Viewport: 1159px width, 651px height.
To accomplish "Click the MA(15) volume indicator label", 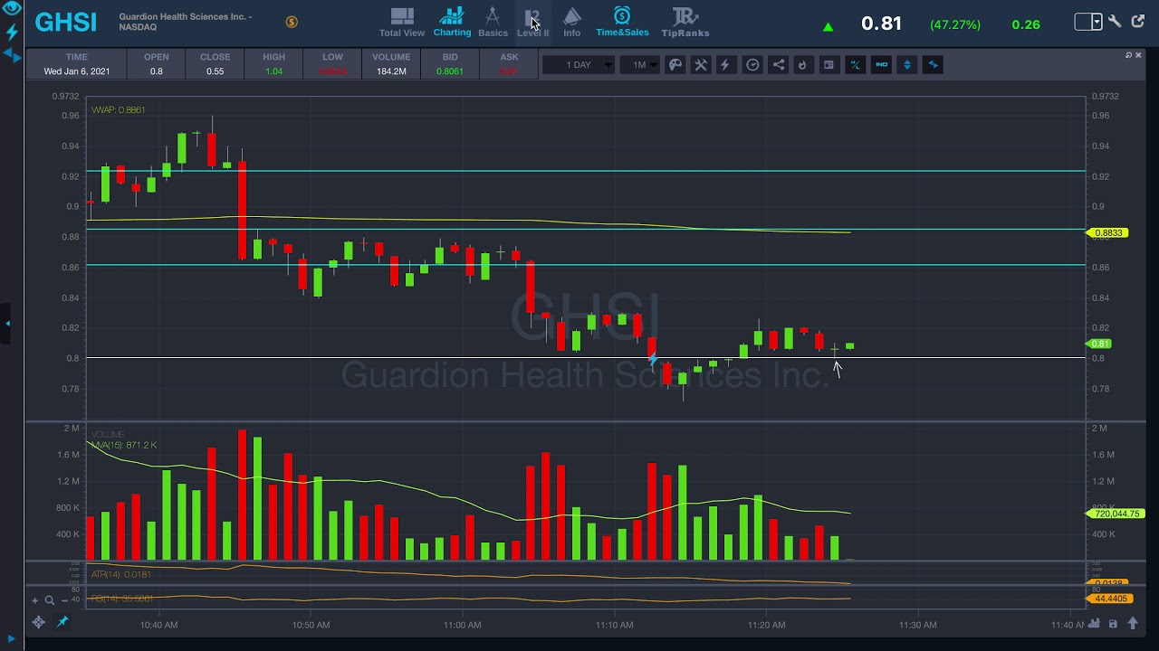I will (123, 445).
